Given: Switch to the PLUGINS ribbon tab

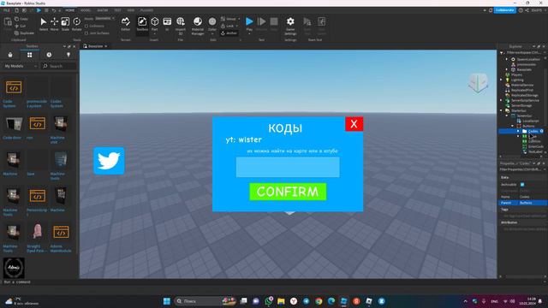Looking at the screenshot, I should tap(146, 10).
